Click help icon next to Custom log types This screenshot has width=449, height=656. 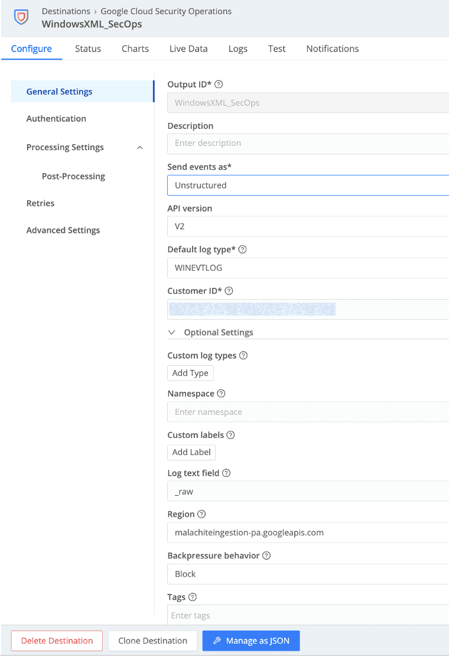(243, 356)
